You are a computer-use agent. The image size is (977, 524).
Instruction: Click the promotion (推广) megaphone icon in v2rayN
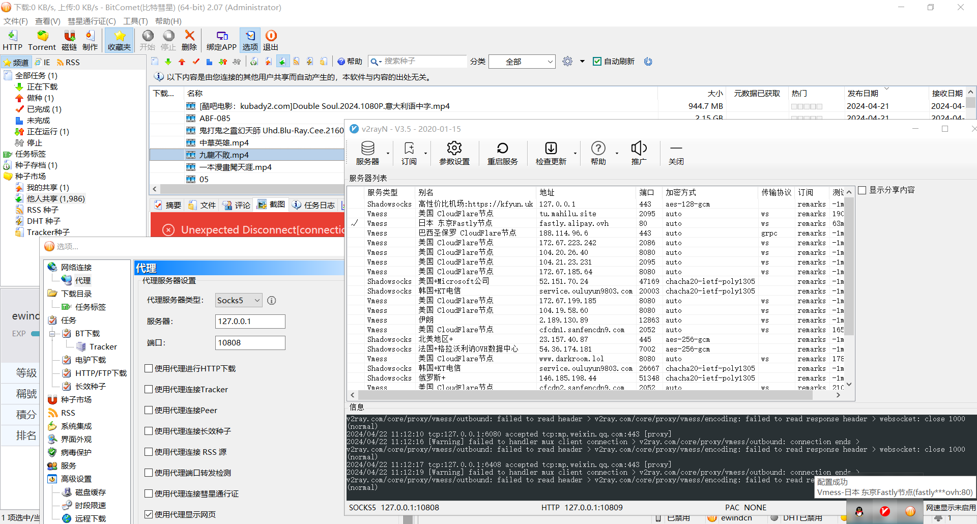(x=639, y=153)
